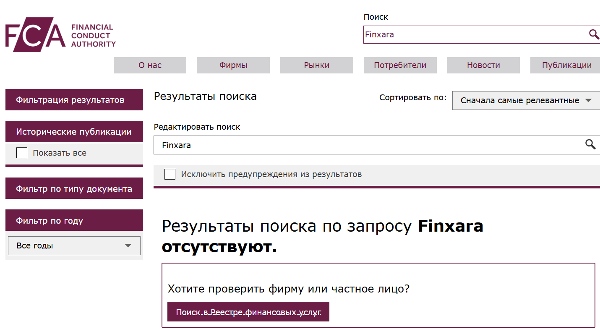The width and height of the screenshot is (600, 329).
Task: Open the 'Новости' section
Action: (483, 65)
